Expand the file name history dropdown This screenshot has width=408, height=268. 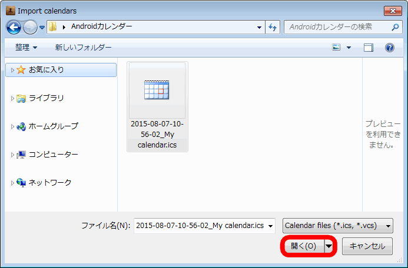pyautogui.click(x=270, y=226)
